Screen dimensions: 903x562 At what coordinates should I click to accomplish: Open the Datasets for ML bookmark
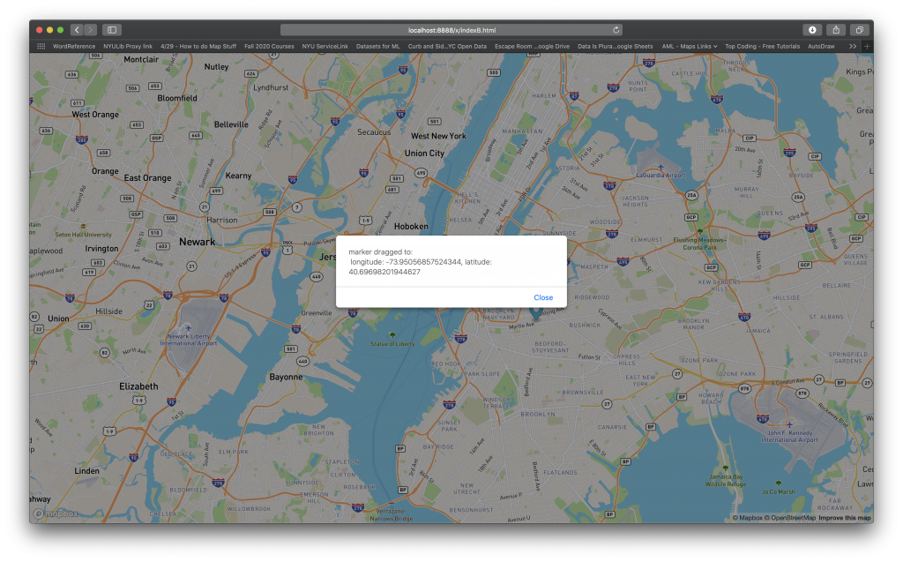pos(377,46)
